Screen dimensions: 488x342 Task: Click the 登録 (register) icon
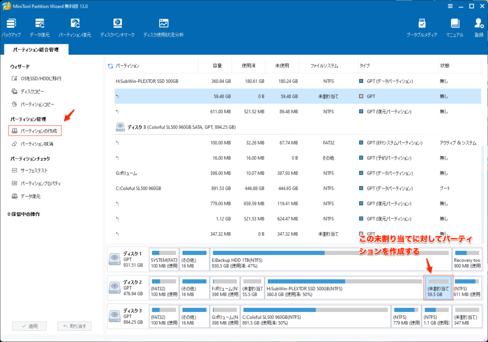[478, 28]
